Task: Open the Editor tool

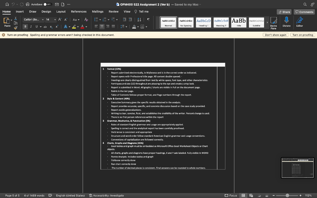Action: pyautogui.click(x=299, y=22)
